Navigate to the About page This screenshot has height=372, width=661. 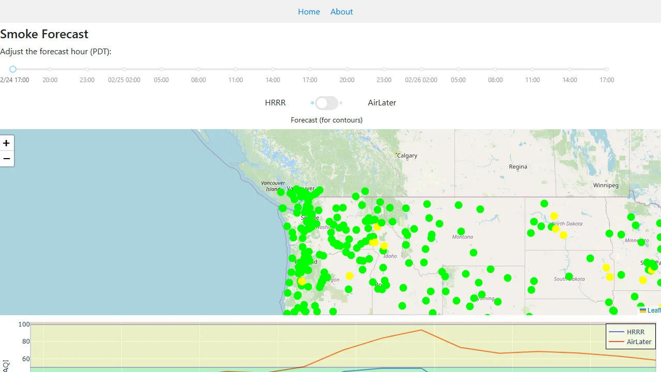pos(341,11)
